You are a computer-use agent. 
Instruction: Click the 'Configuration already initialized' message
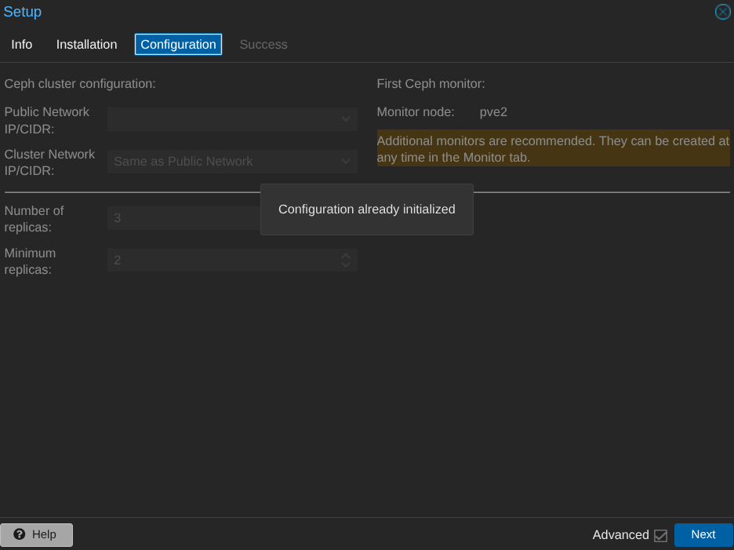[x=366, y=209]
